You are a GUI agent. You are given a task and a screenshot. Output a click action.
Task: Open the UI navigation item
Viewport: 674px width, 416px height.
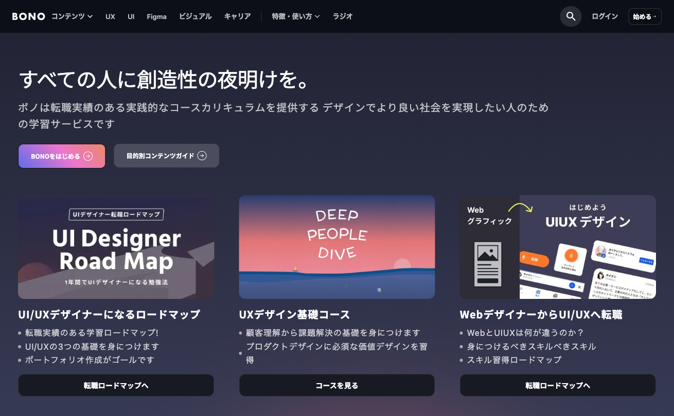pyautogui.click(x=131, y=16)
